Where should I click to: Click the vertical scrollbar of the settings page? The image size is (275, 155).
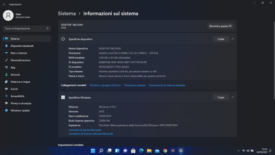tap(274, 60)
